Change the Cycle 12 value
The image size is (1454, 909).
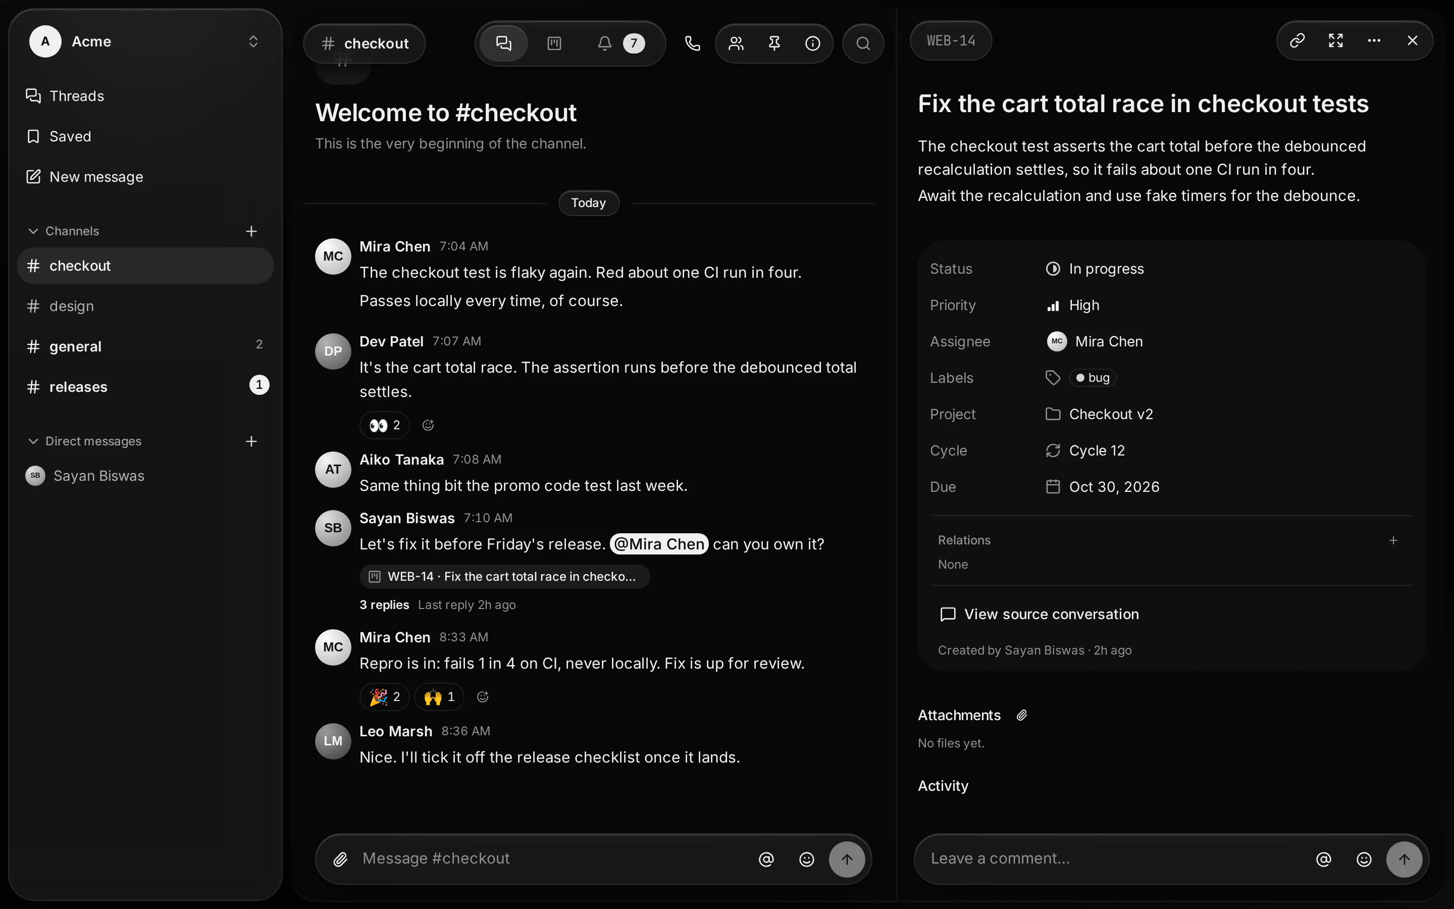click(x=1085, y=450)
